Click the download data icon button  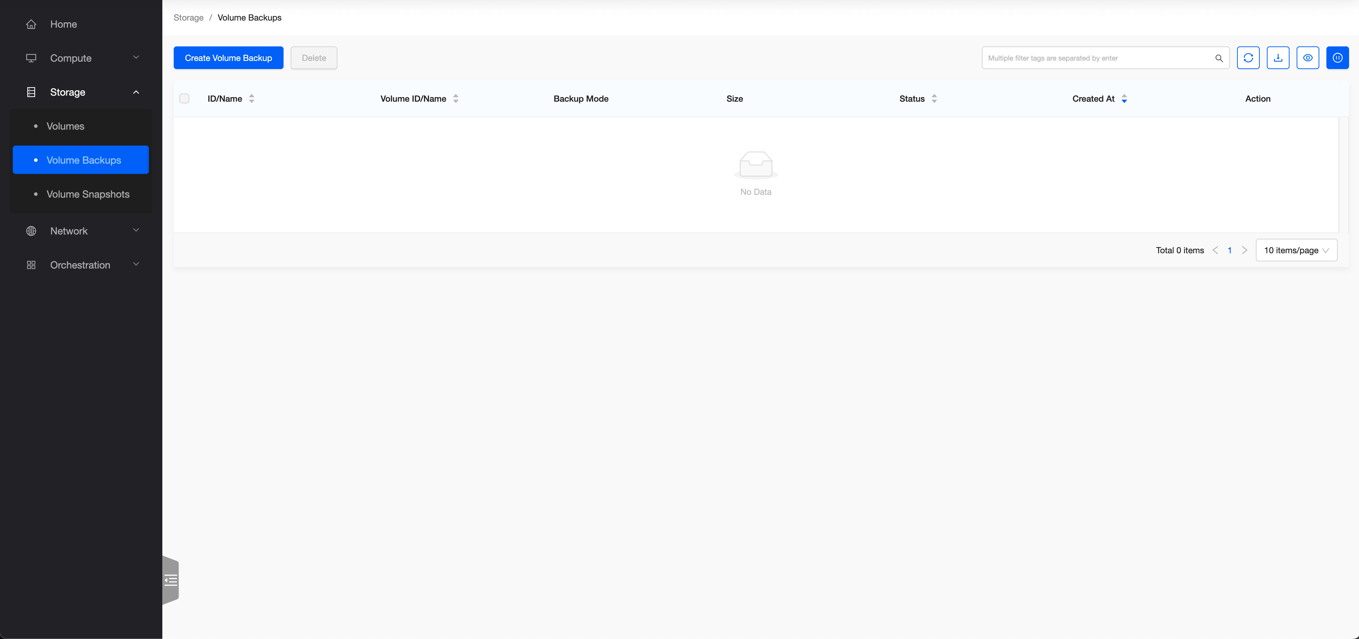(1278, 58)
